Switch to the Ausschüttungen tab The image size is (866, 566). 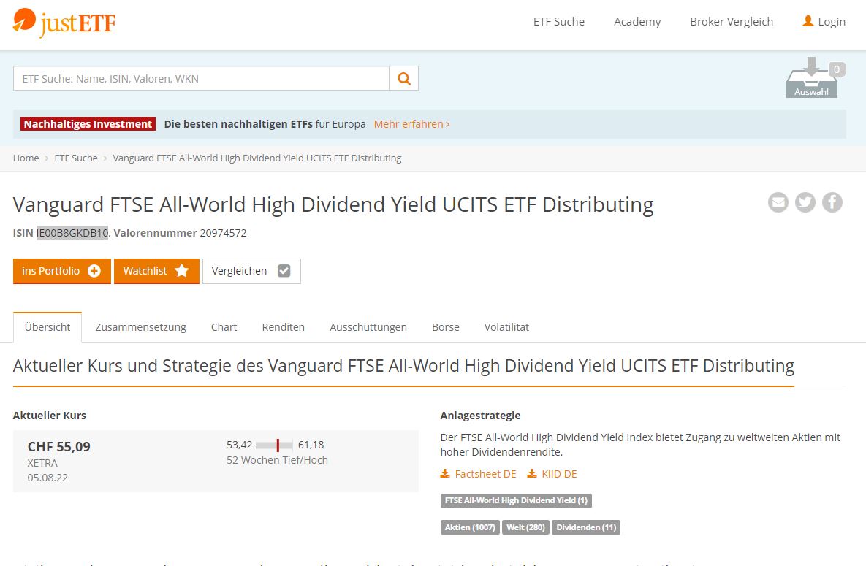(x=368, y=327)
